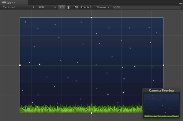Select the left middle resize handle
The image size is (183, 121).
(20, 65)
